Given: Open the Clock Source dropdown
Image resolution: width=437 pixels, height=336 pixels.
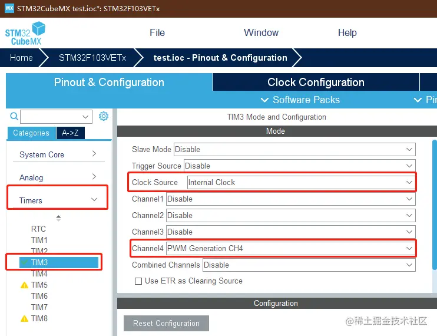Looking at the screenshot, I should click(x=302, y=182).
